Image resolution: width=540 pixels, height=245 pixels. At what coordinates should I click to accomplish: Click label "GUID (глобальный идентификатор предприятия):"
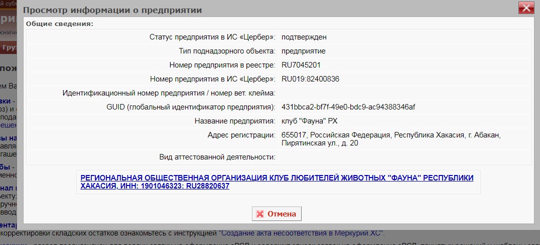pyautogui.click(x=191, y=107)
